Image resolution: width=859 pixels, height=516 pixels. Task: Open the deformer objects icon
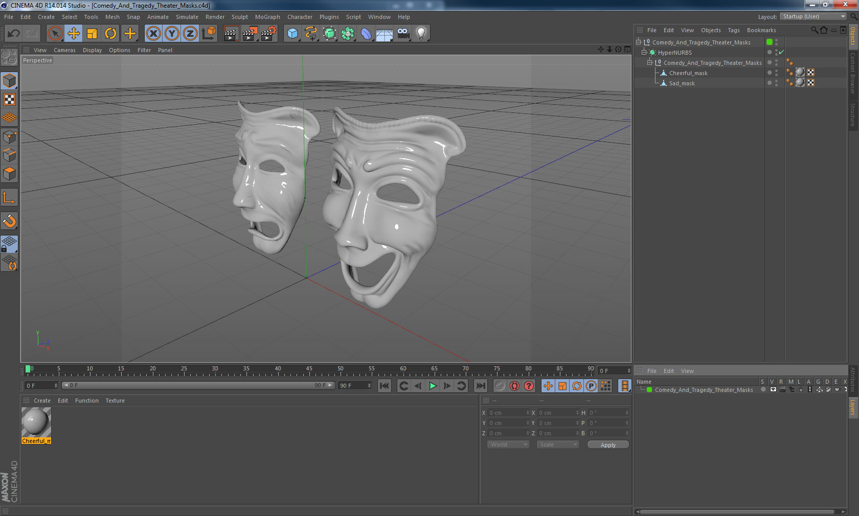point(366,34)
